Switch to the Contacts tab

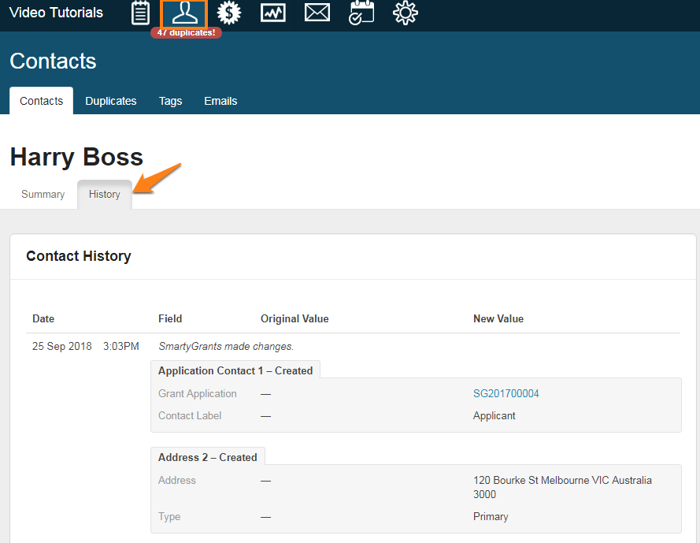(x=41, y=101)
